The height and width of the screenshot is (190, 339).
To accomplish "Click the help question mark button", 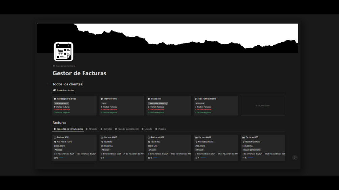I will click(295, 158).
